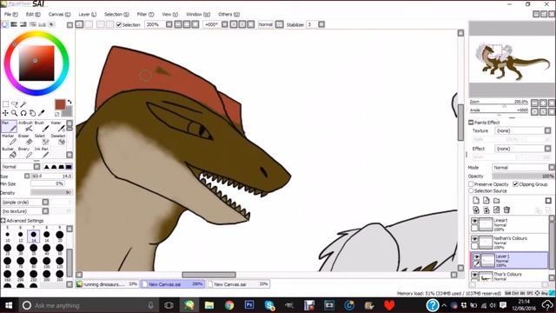Open the Paints Effect Texture dropdown
Viewport: 556px width, 313px height.
point(523,130)
